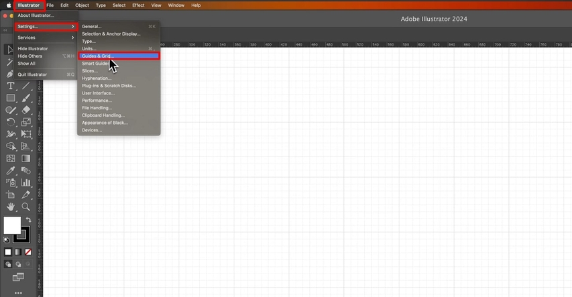The height and width of the screenshot is (297, 572).
Task: Open the File menu
Action: (x=50, y=5)
